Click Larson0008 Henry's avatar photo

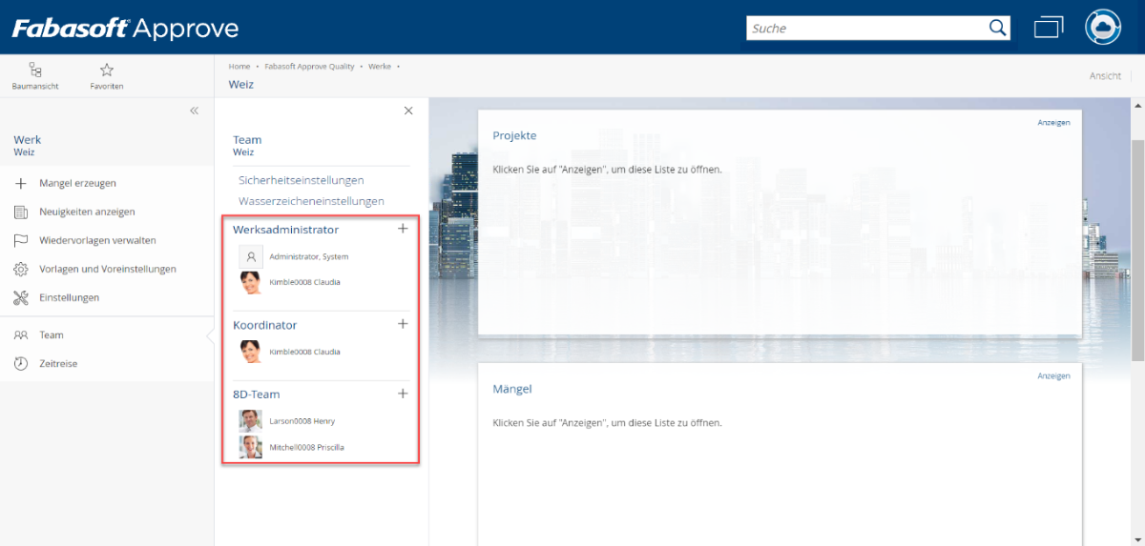(x=250, y=421)
